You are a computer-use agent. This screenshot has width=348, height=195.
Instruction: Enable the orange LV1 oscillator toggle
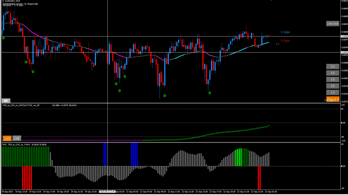coord(7,139)
